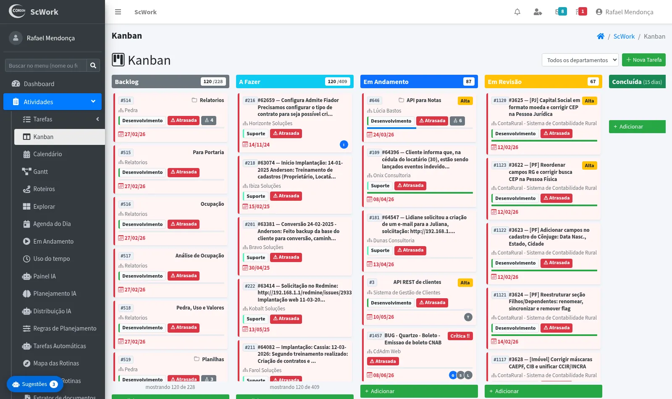This screenshot has height=399, width=672.
Task: Open Rafael Mendonça user menu in top bar
Action: pyautogui.click(x=625, y=12)
